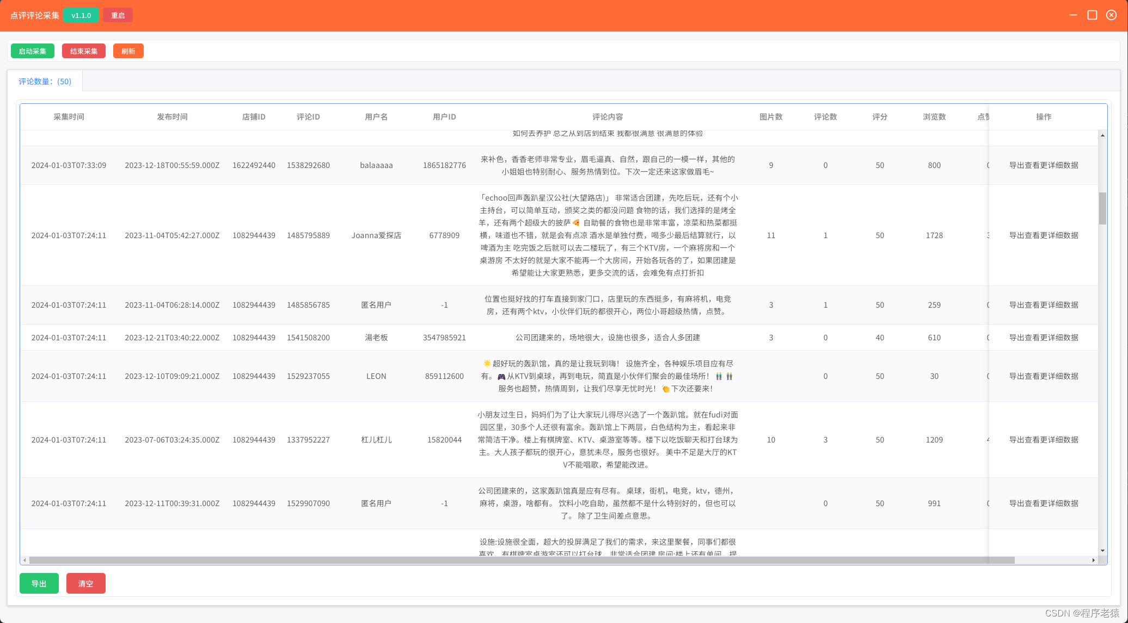
Task: Open detailed data link for Joanna爱探店 row
Action: 1043,235
